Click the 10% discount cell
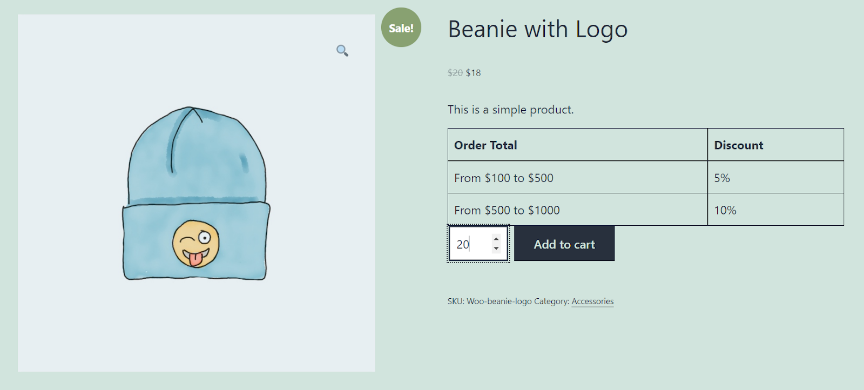Screen dimensions: 864x390 [725, 211]
